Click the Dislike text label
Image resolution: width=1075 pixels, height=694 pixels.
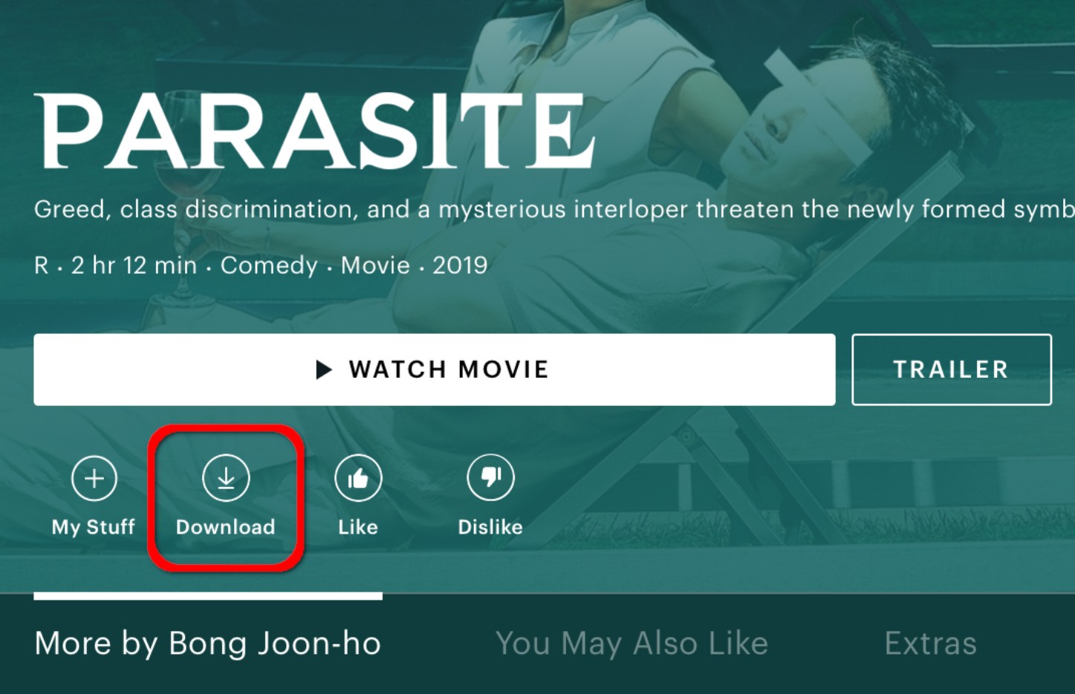490,527
